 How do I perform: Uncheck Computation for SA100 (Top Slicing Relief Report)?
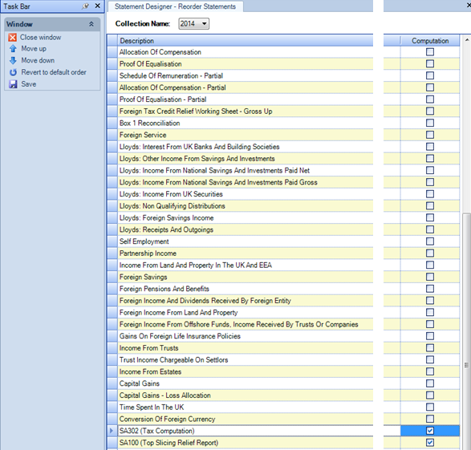coord(430,443)
